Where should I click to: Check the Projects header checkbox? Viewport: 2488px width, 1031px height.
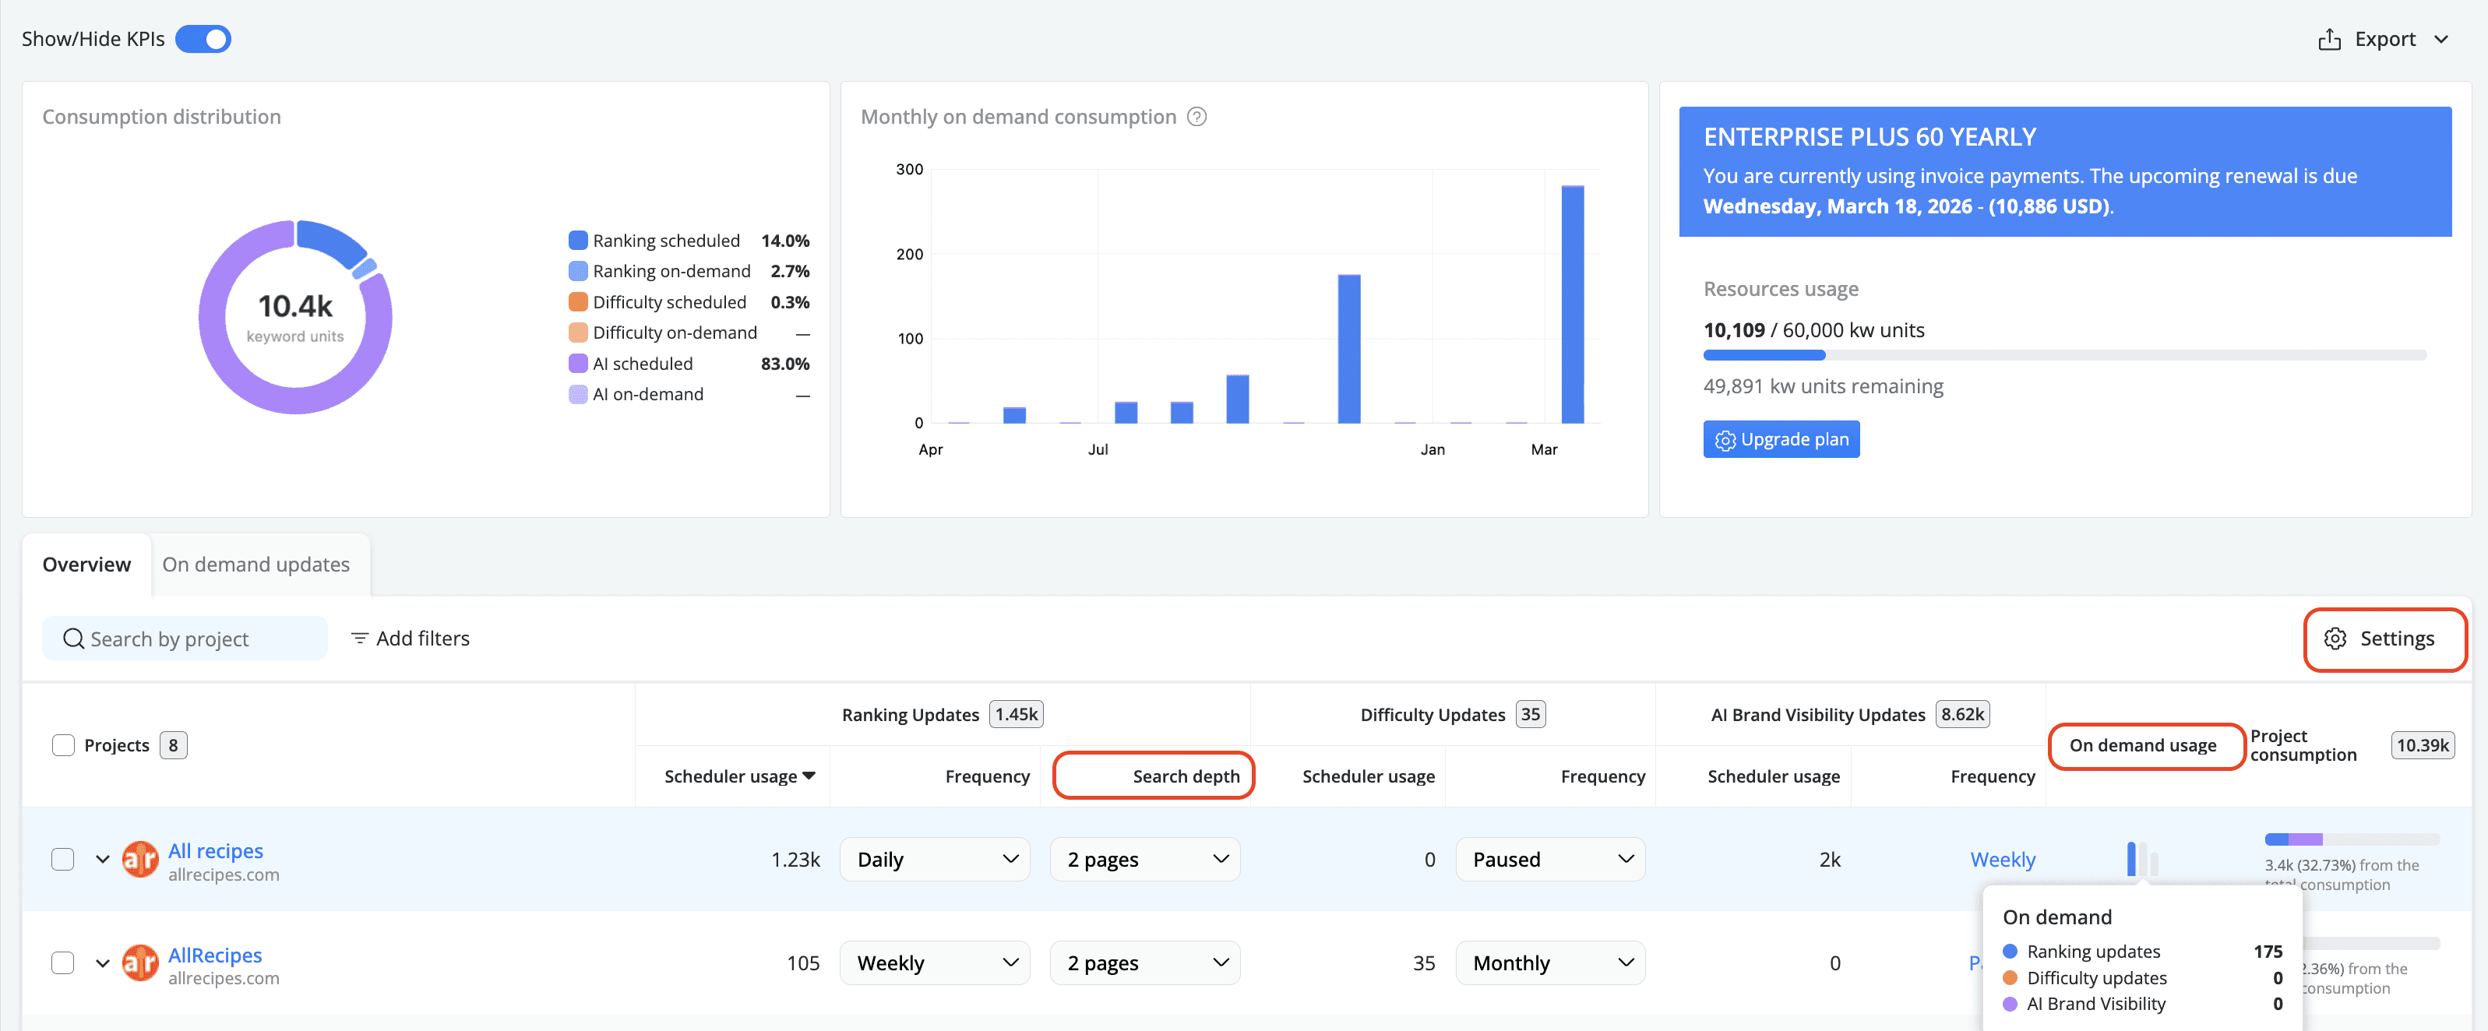(x=63, y=744)
